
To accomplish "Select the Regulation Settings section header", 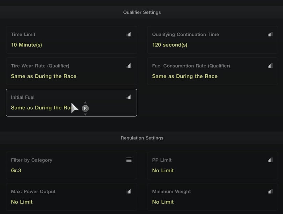I will coord(141,138).
